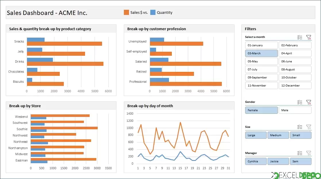Click the 'Sales & quantity break-up by product category' heading
The image size is (321, 179).
pos(50,29)
